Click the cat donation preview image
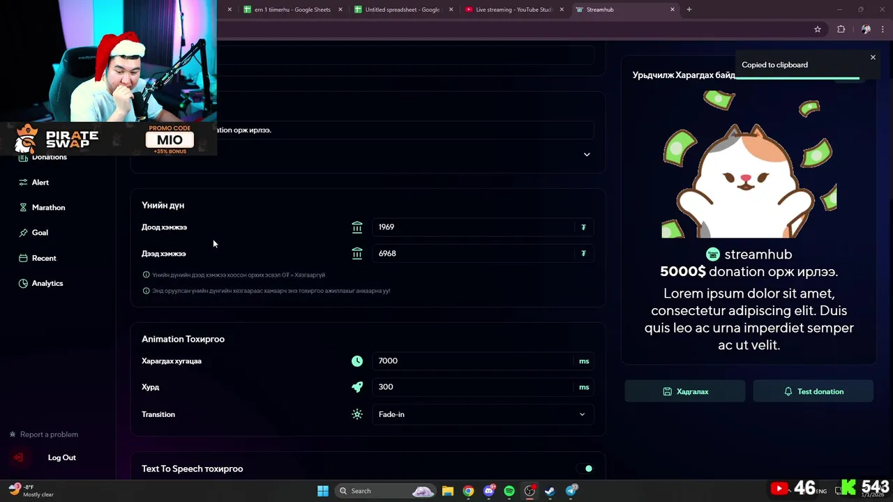 pos(749,165)
